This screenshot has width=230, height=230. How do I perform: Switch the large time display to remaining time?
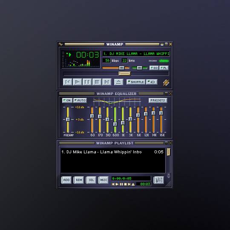click(87, 55)
